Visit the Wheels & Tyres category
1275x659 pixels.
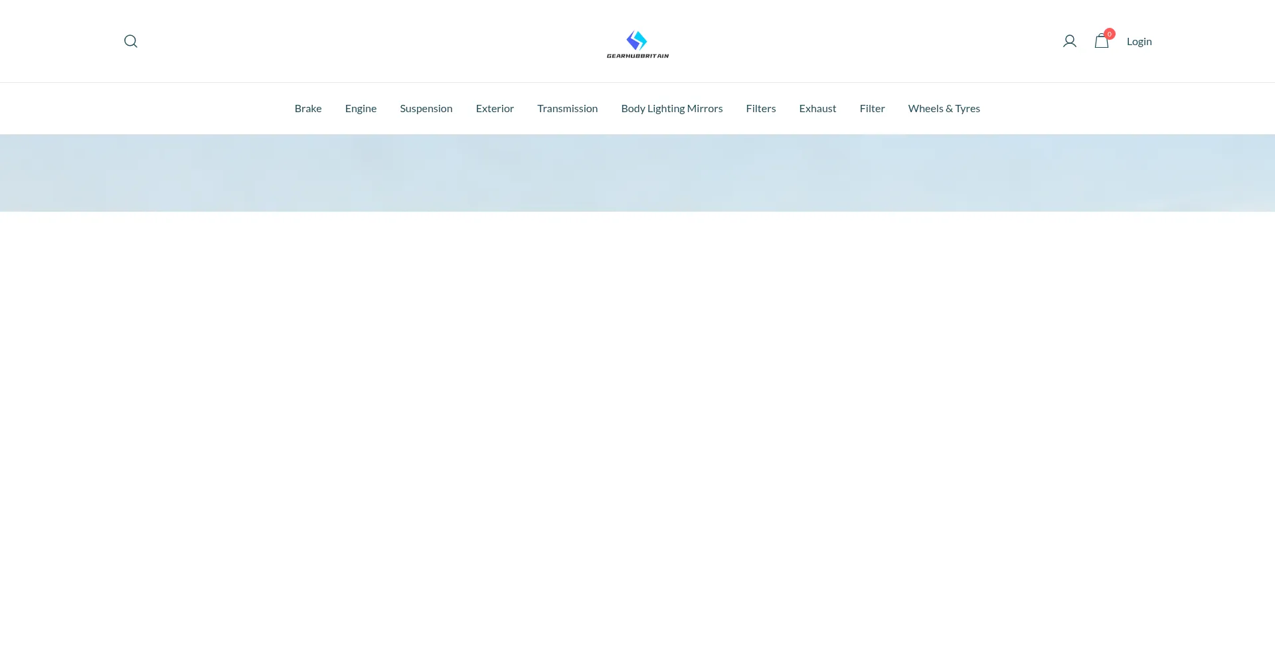coord(944,108)
